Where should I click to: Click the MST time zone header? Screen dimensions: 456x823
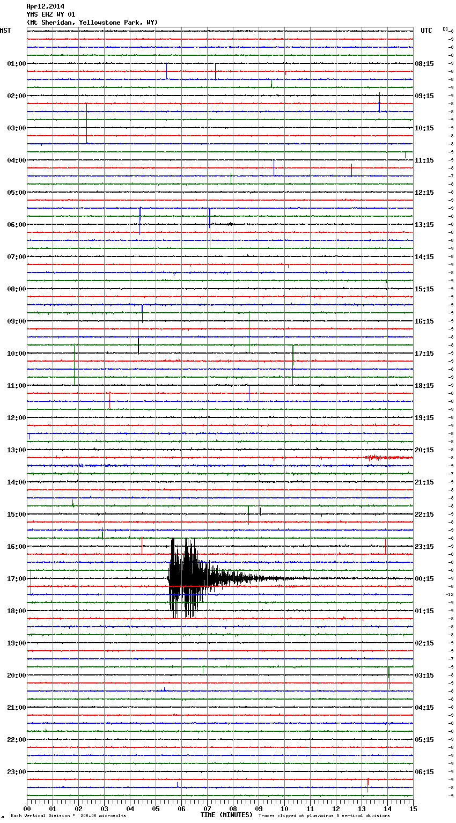(5, 31)
